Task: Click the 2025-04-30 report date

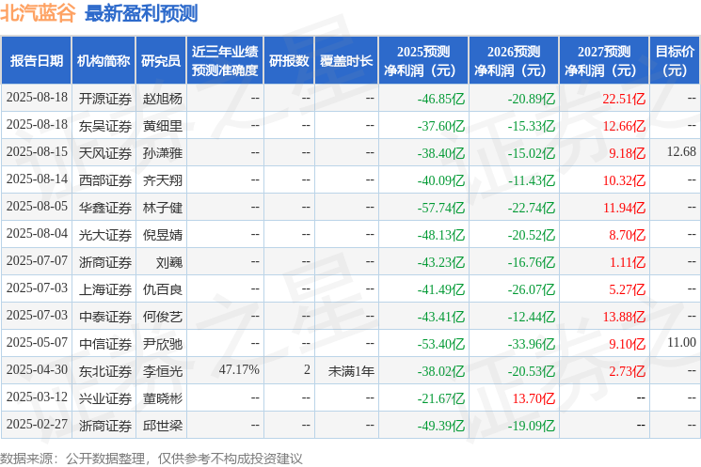Action: click(37, 369)
